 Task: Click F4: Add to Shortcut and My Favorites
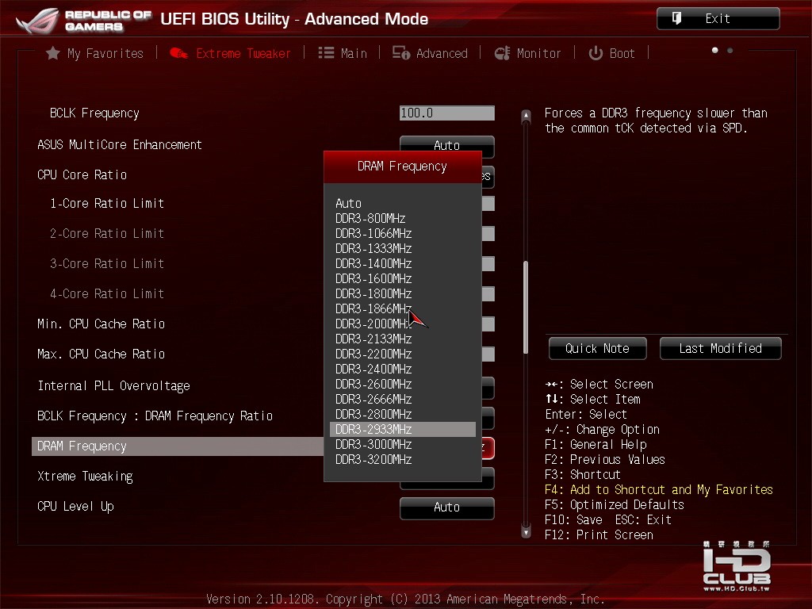pyautogui.click(x=659, y=489)
